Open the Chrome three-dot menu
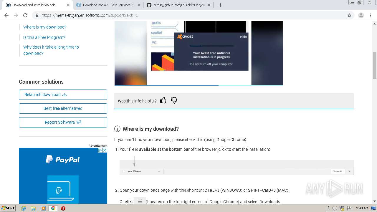This screenshot has height=212, width=377. click(x=371, y=15)
